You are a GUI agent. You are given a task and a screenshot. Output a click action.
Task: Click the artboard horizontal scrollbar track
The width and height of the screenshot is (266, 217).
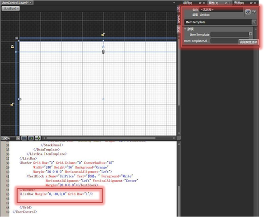click(x=109, y=138)
